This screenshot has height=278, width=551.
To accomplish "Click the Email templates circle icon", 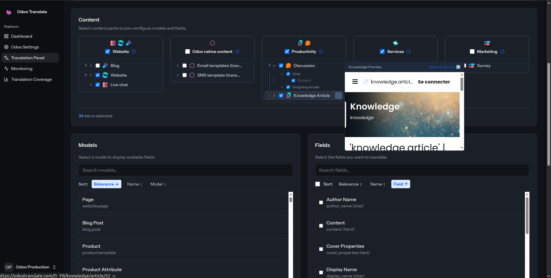I will pyautogui.click(x=192, y=66).
